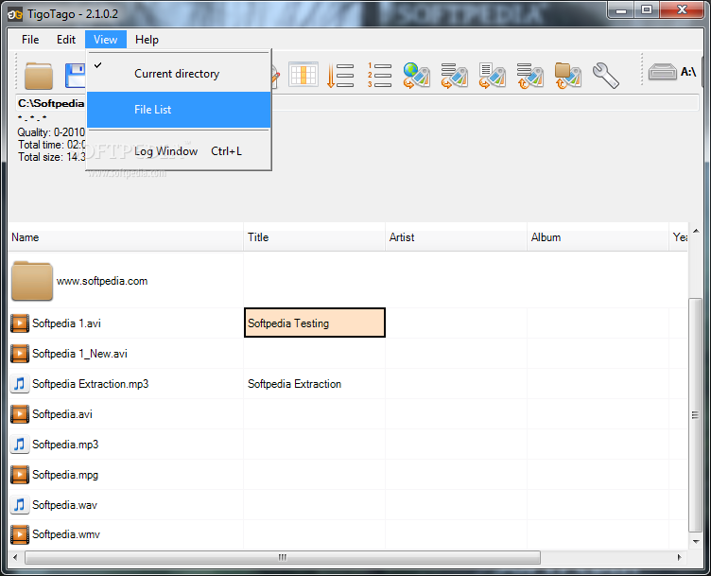Viewport: 711px width, 576px height.
Task: Click the Softpedia Testing title cell
Action: point(315,323)
